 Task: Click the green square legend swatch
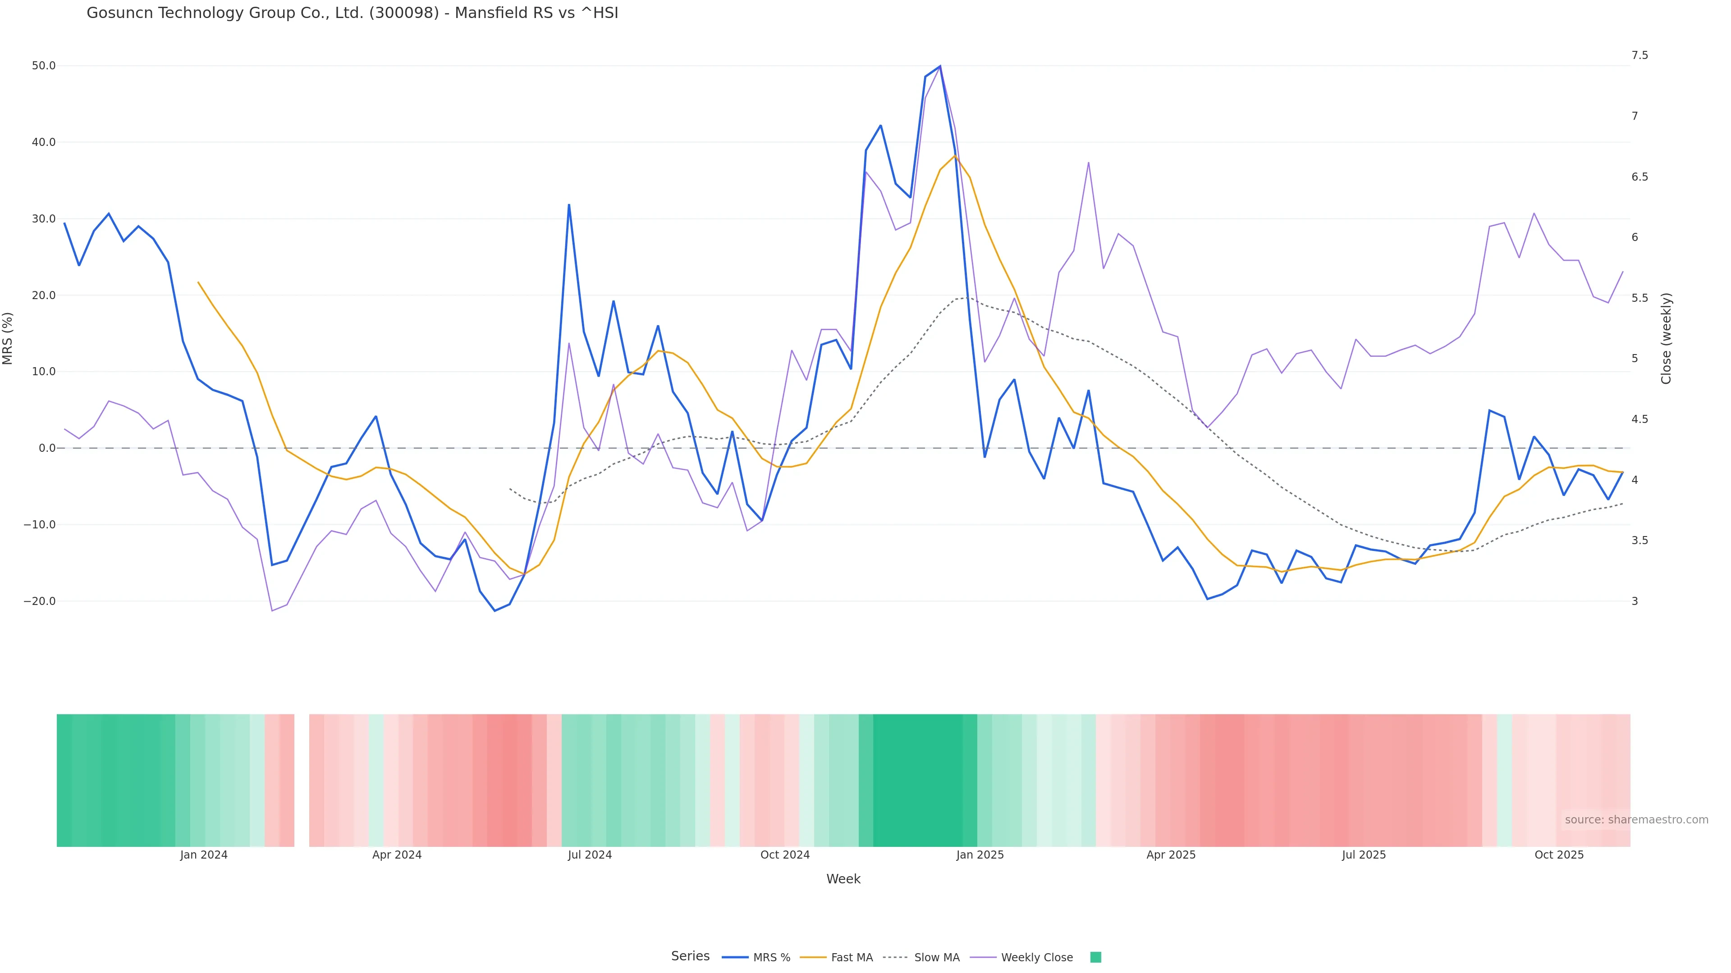click(1095, 958)
